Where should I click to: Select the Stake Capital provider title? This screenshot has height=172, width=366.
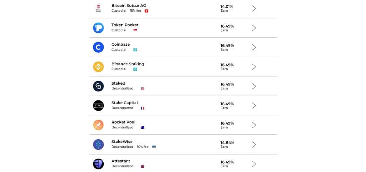[x=124, y=103]
